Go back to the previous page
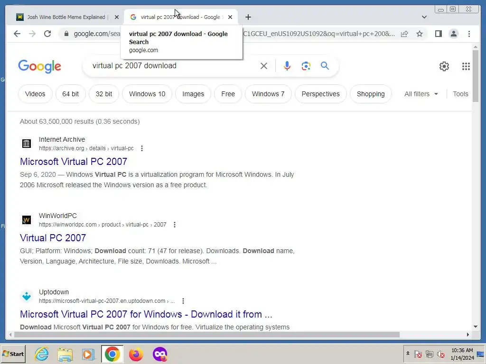This screenshot has width=486, height=364. pos(17,34)
